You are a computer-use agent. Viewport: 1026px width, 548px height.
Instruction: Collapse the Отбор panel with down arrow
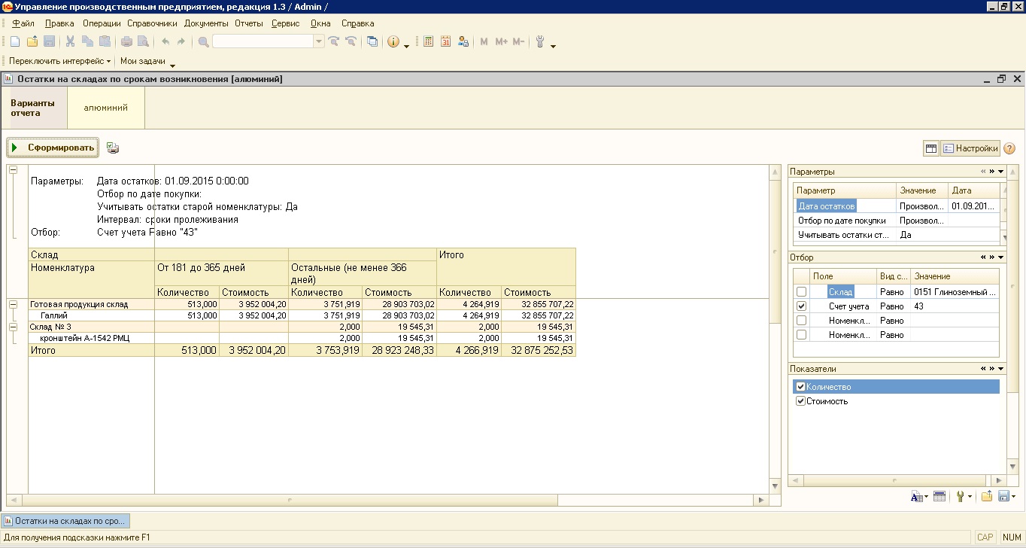click(1001, 257)
